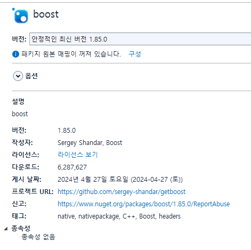
Task: Select the published date 2024년 4월 27일
Action: pyautogui.click(x=120, y=180)
